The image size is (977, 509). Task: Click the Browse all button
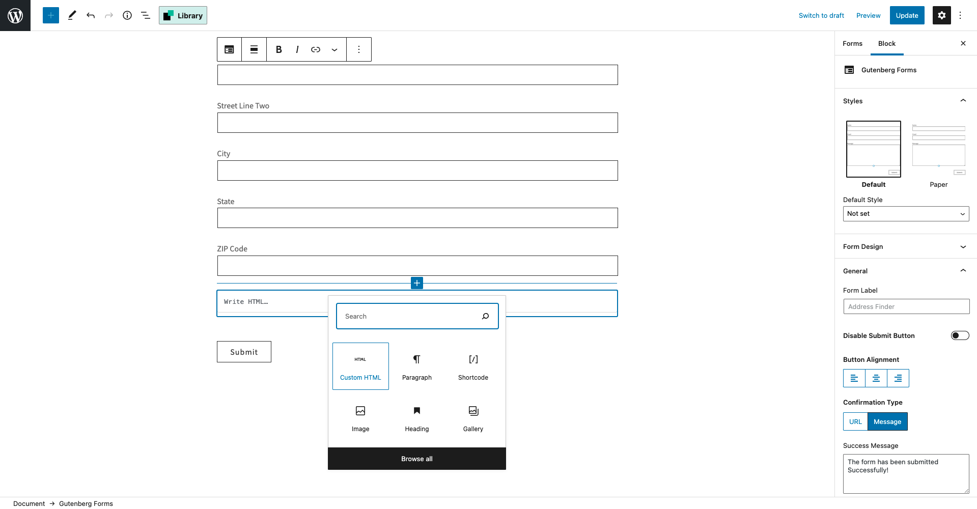(x=416, y=458)
